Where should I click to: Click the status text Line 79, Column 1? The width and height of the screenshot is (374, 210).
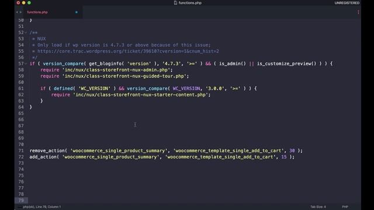[x=48, y=206]
